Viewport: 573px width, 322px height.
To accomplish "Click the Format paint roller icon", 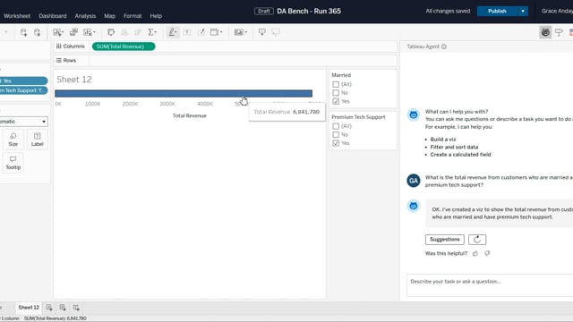I will pos(559,32).
